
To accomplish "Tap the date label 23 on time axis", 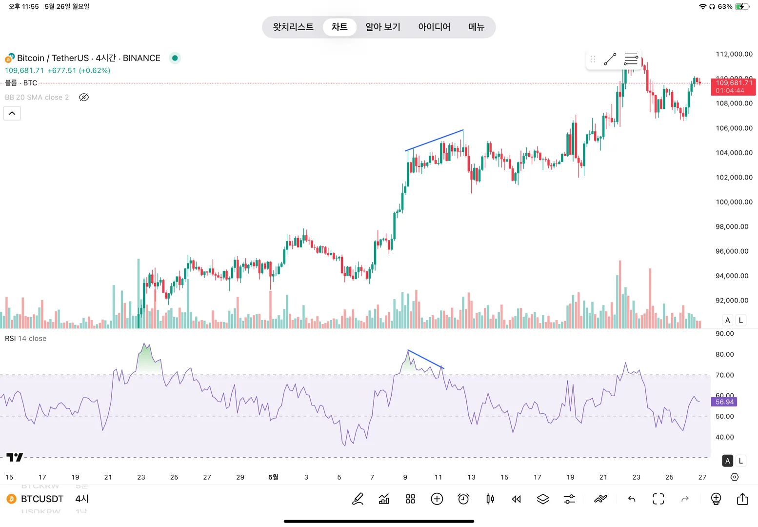I will tap(141, 477).
